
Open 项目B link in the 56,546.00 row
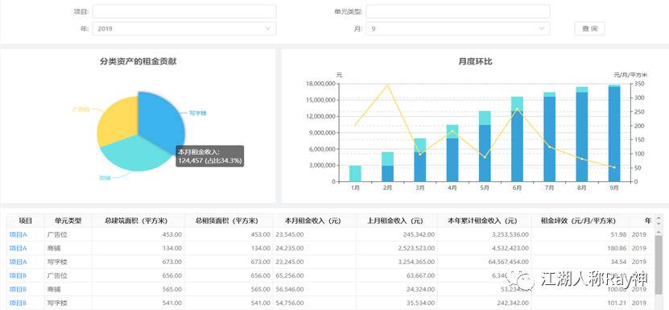(x=18, y=289)
